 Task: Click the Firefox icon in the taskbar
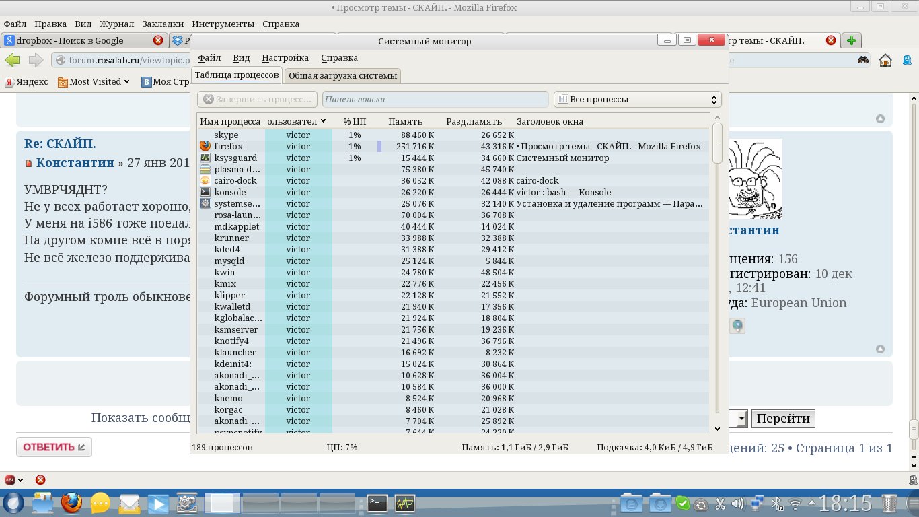(71, 503)
